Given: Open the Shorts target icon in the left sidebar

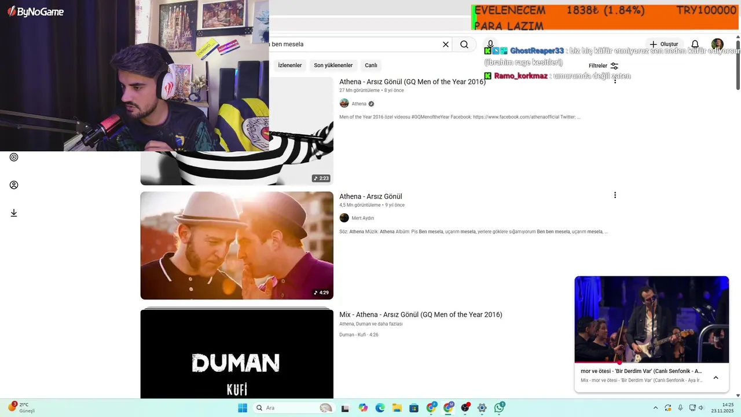Looking at the screenshot, I should click(14, 157).
